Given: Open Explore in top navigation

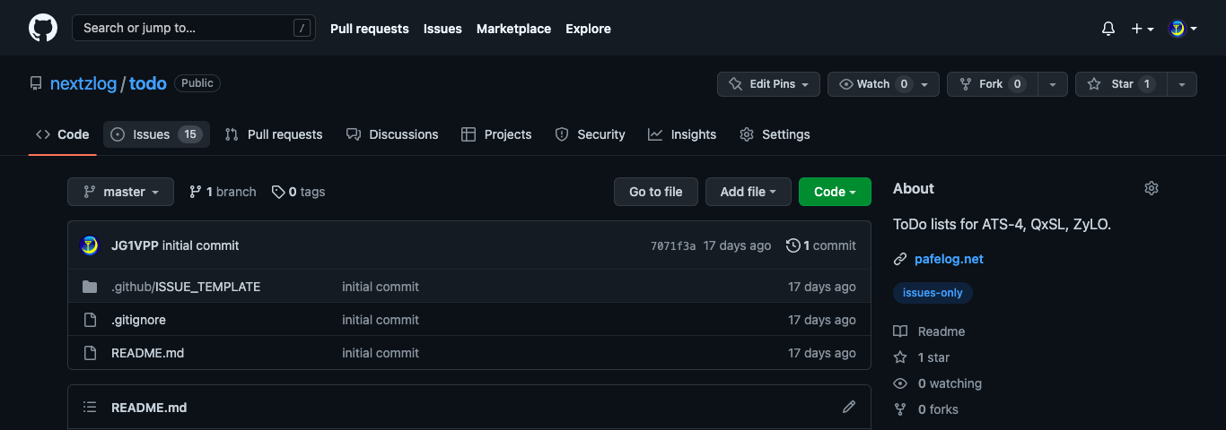Looking at the screenshot, I should click(588, 29).
